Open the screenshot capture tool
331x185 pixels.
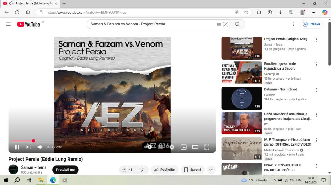pos(291,13)
